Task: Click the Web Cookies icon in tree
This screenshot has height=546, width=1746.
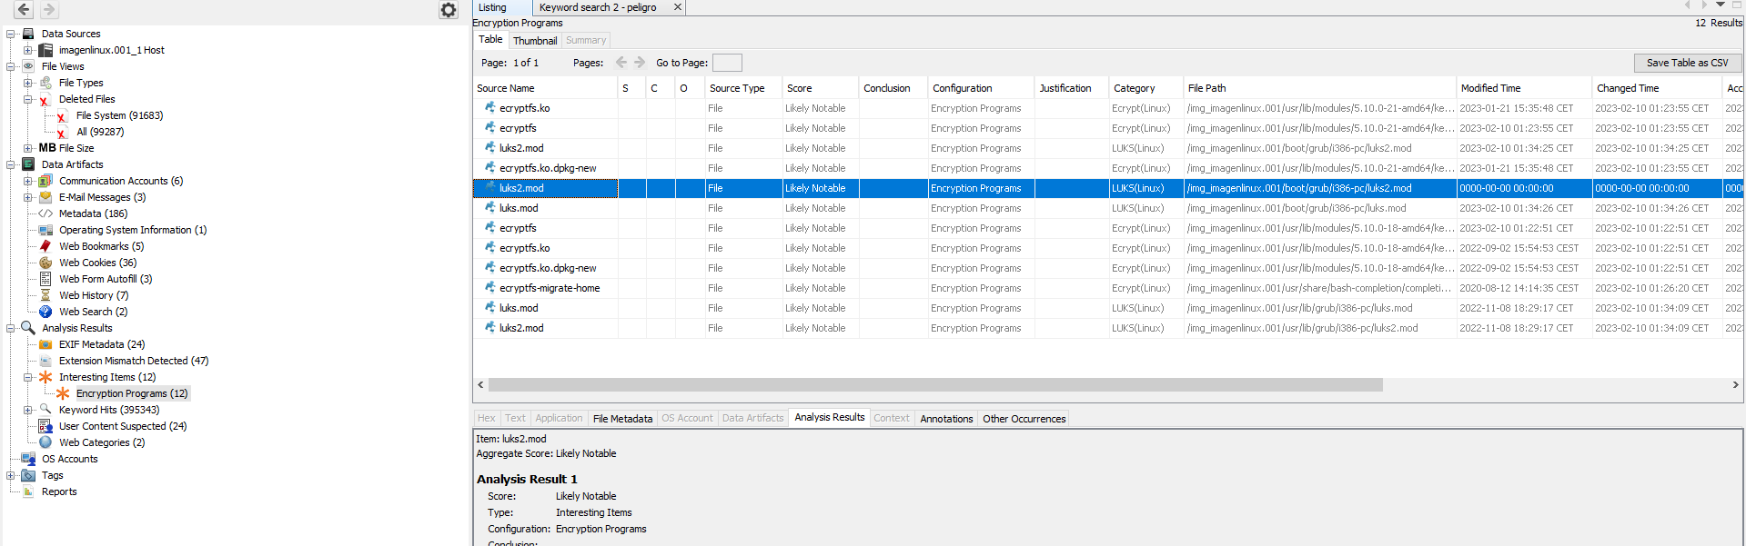Action: (45, 263)
